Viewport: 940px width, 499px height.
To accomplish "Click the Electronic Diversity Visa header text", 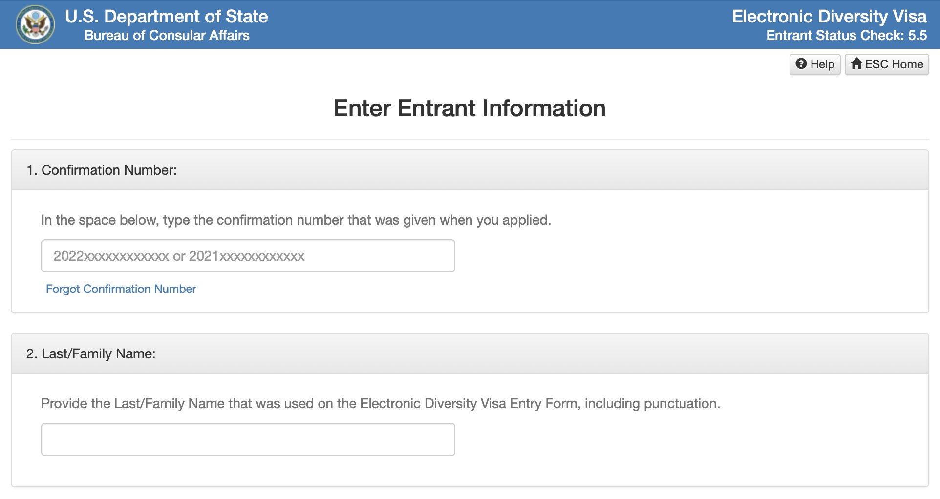I will (x=829, y=17).
